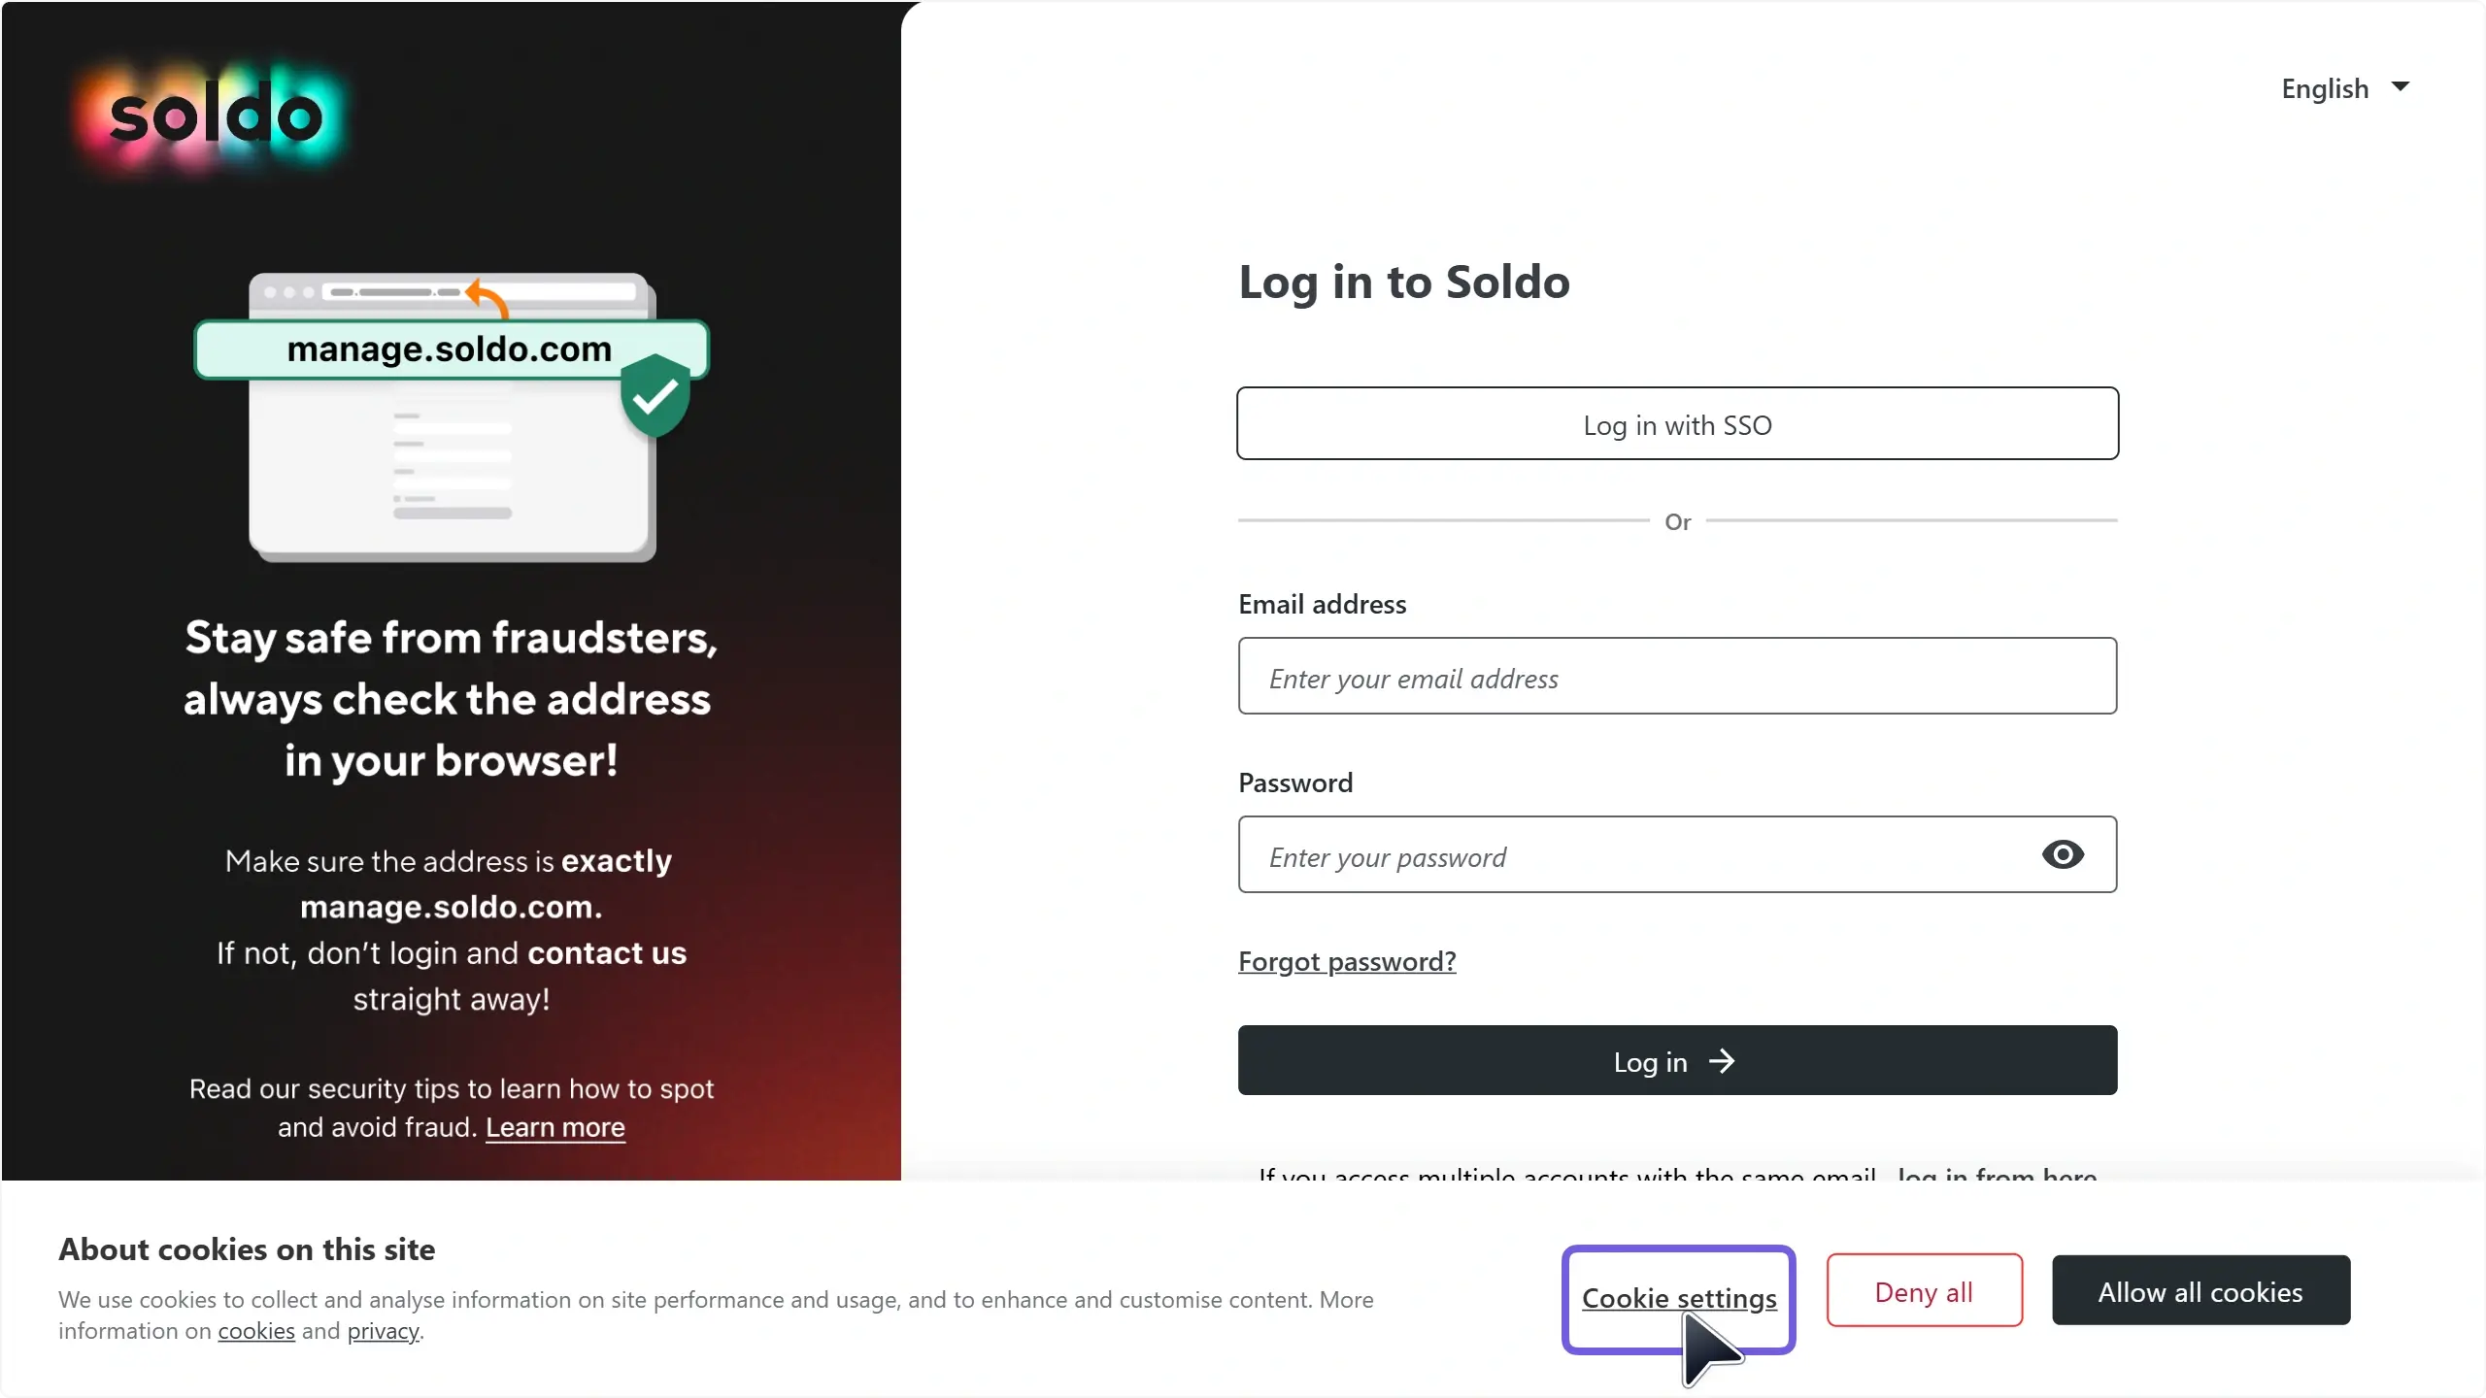The image size is (2486, 1398).
Task: Choose Deny all cookies
Action: (1924, 1291)
